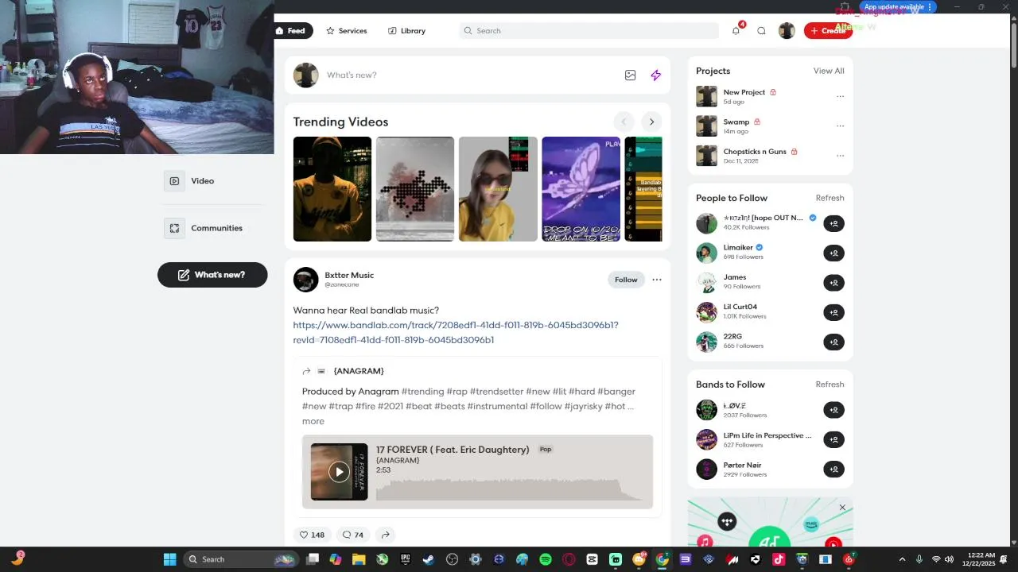Screen dimensions: 1018x572
Task: Follow Limaiker with the plus button
Action: click(x=833, y=253)
